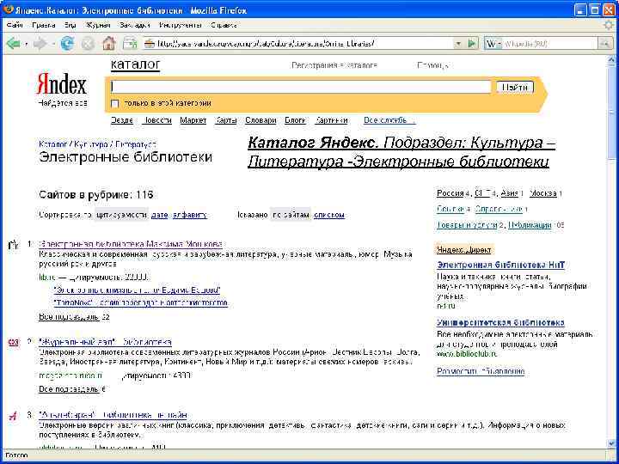This screenshot has width=619, height=464.
Task: Open the 'каталог' heading link
Action: coord(135,64)
